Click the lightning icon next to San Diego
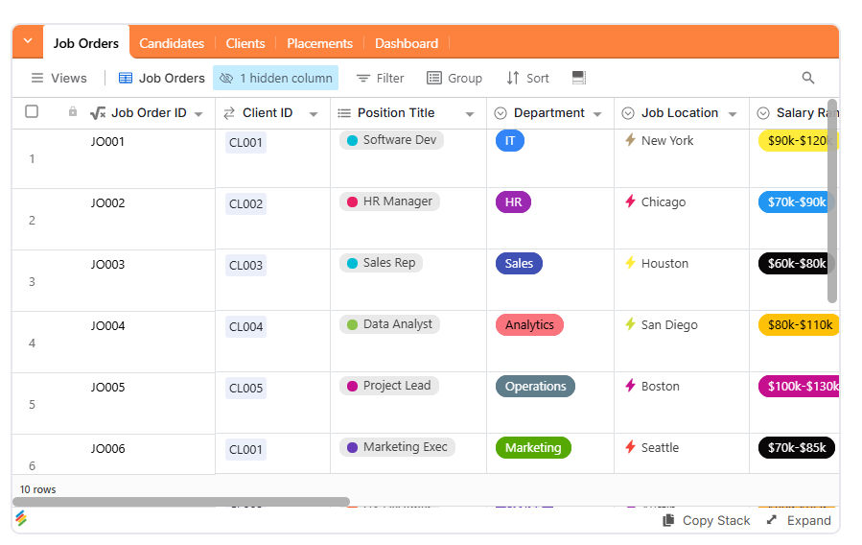This screenshot has width=862, height=545. click(631, 324)
